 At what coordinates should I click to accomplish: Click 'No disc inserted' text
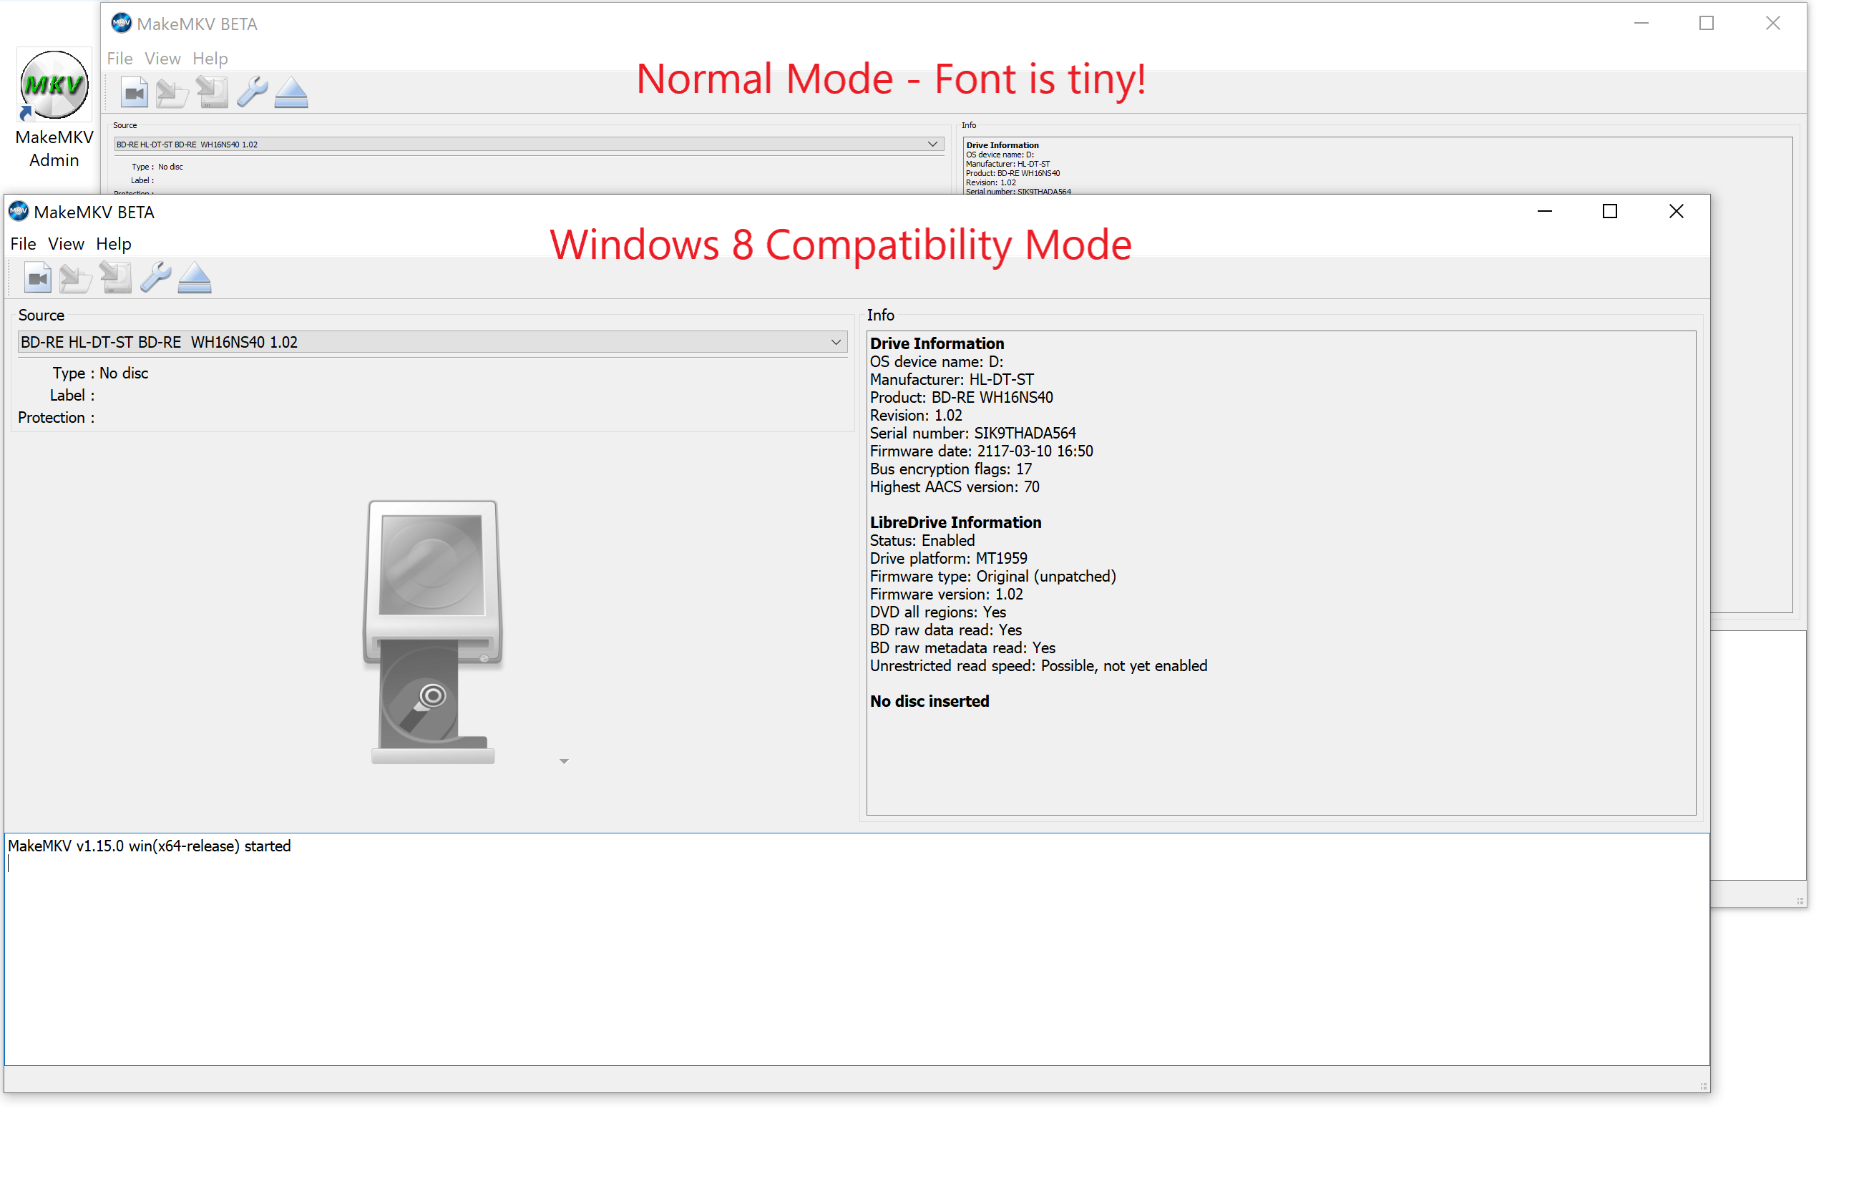tap(929, 702)
